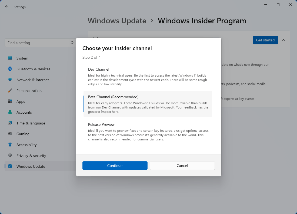
Task: Click the Bluetooth & devices icon
Action: [x=10, y=69]
